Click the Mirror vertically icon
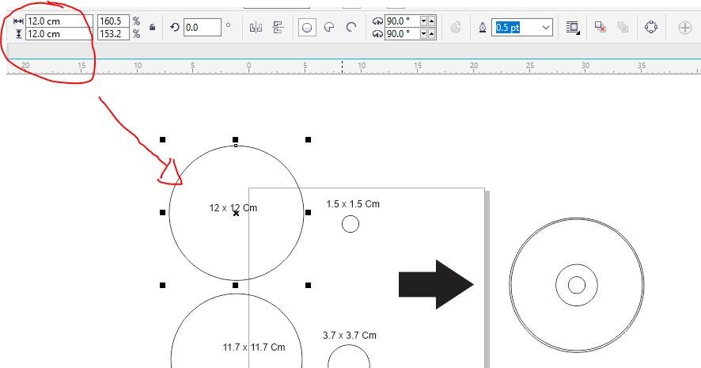The width and height of the screenshot is (701, 368). (x=278, y=28)
